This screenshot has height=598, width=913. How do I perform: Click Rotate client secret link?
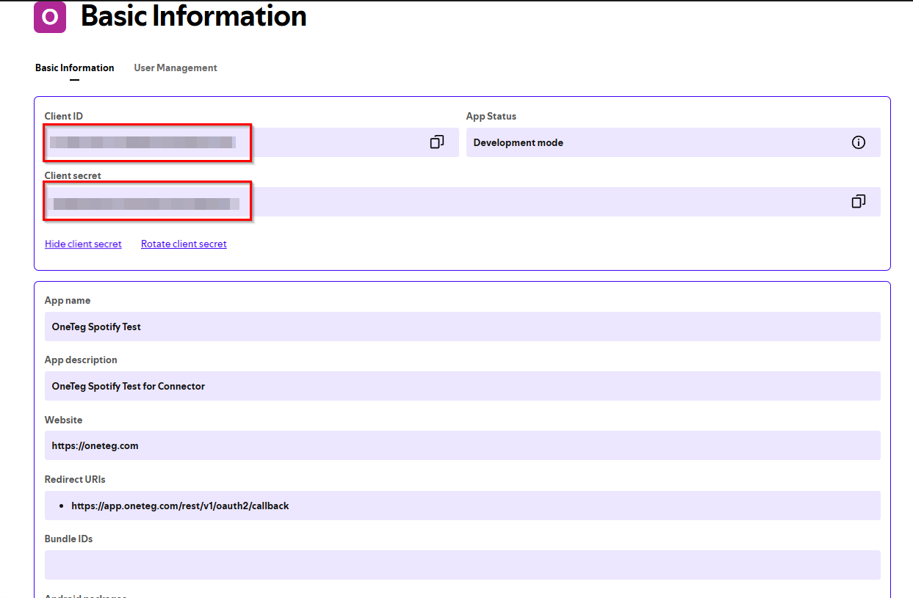point(184,244)
